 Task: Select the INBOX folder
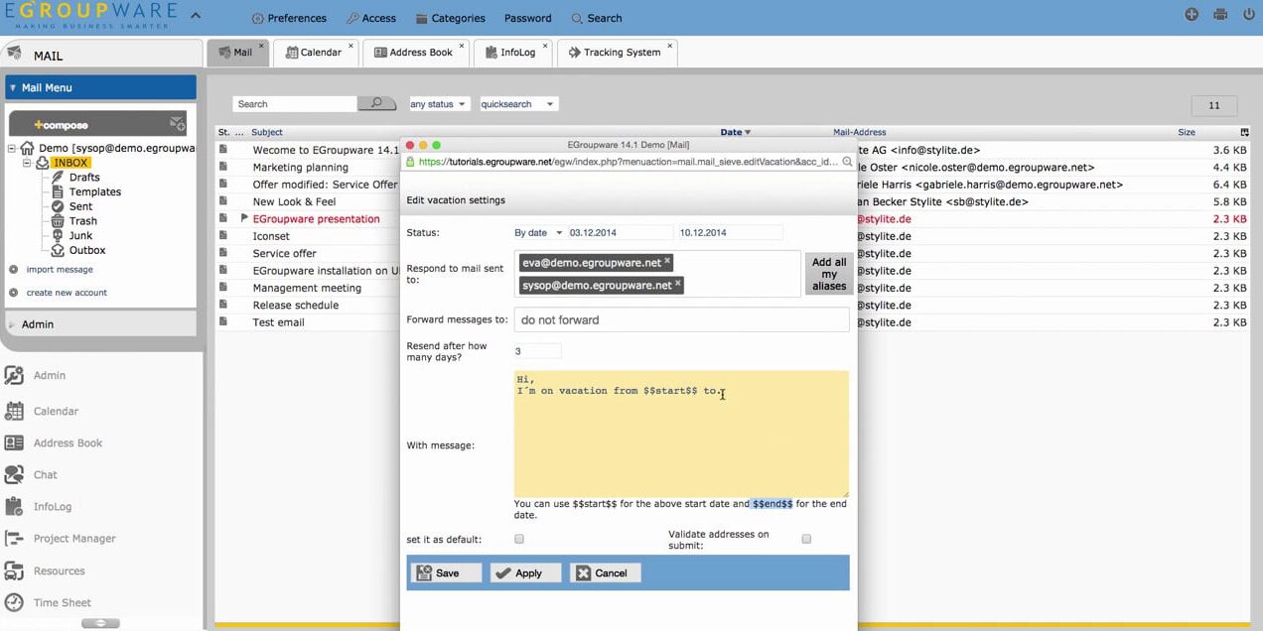[70, 163]
